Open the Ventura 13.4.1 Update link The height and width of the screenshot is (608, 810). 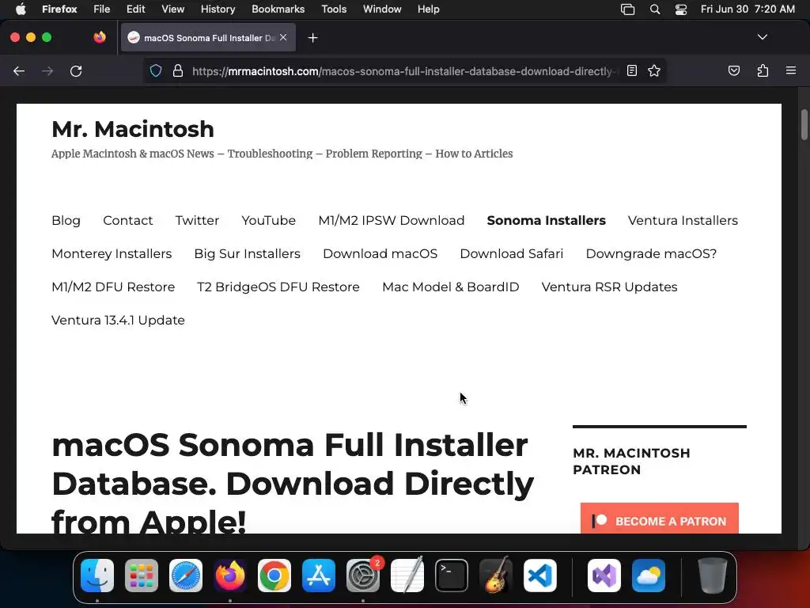[x=118, y=320]
